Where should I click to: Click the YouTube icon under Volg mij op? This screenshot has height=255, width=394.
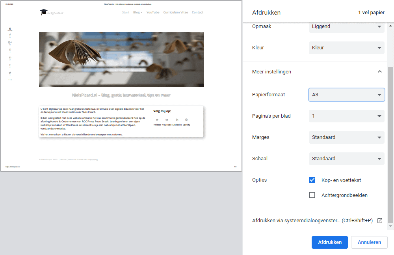167,120
